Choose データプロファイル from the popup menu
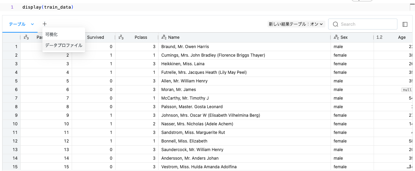 (x=64, y=45)
